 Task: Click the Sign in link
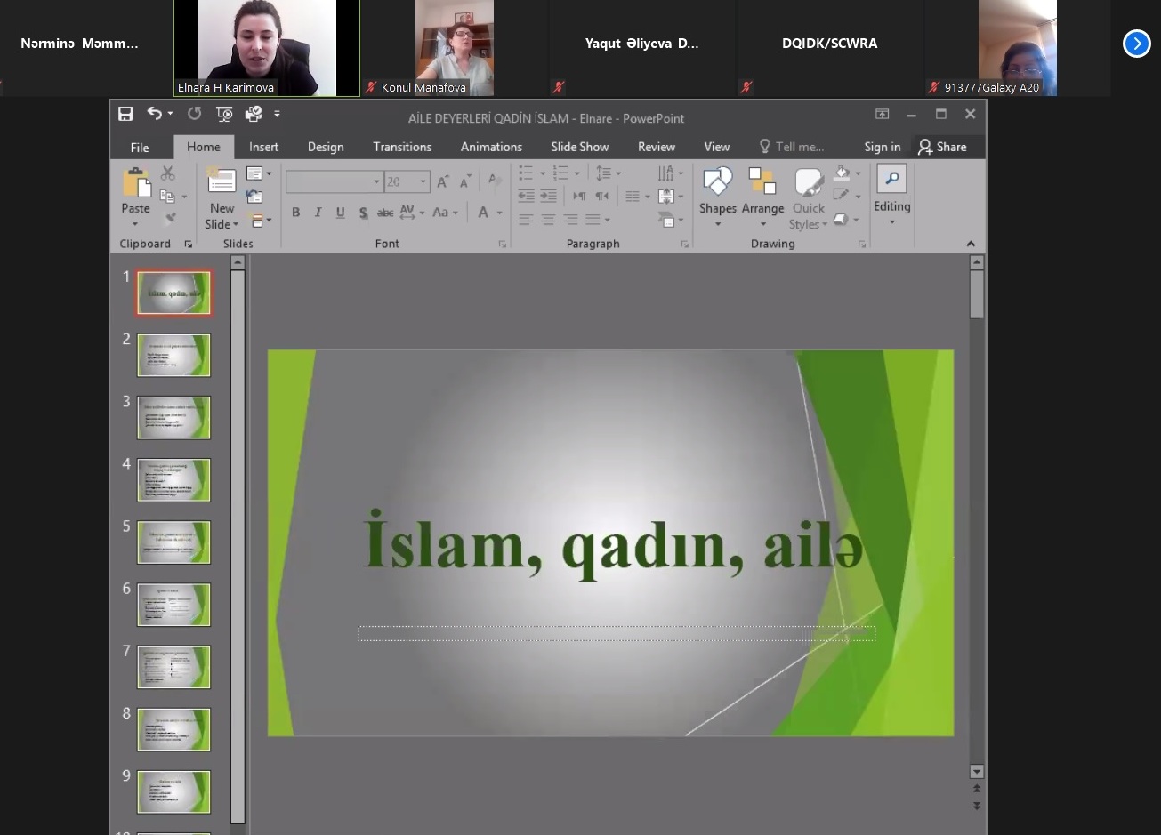(x=882, y=147)
